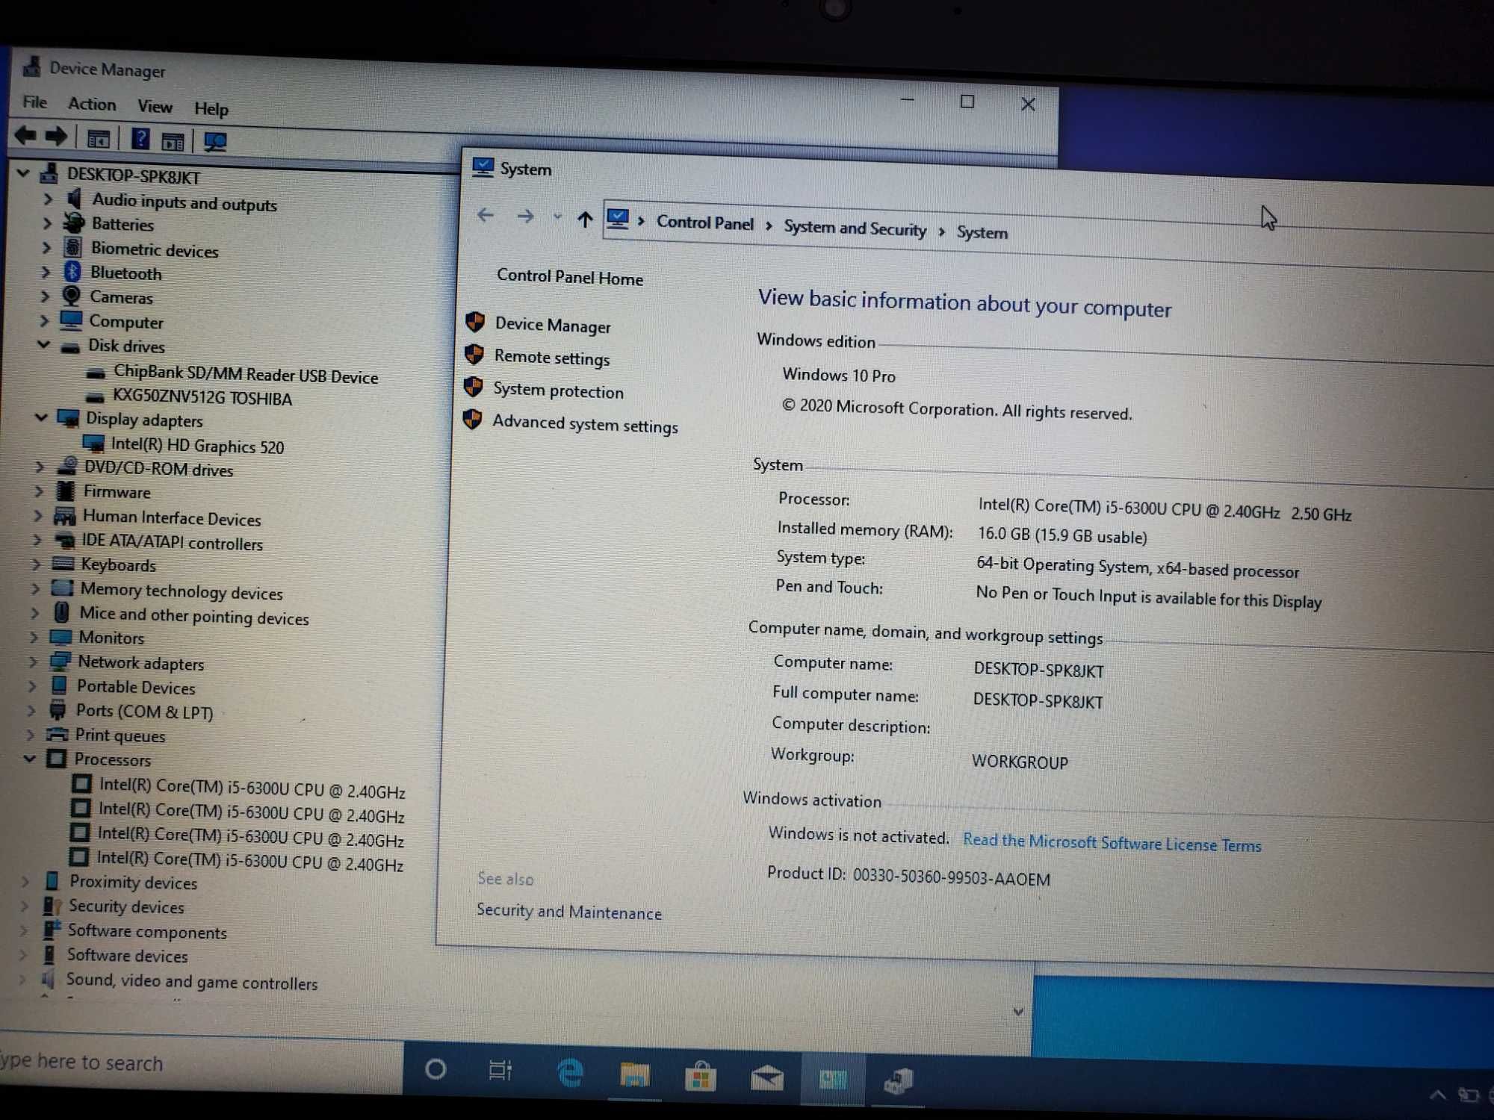Select the Monitors icon in tree
This screenshot has width=1494, height=1120.
click(x=61, y=637)
